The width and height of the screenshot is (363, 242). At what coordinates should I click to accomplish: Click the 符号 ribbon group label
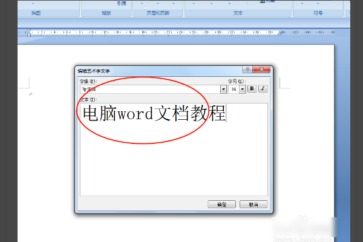[x=318, y=13]
